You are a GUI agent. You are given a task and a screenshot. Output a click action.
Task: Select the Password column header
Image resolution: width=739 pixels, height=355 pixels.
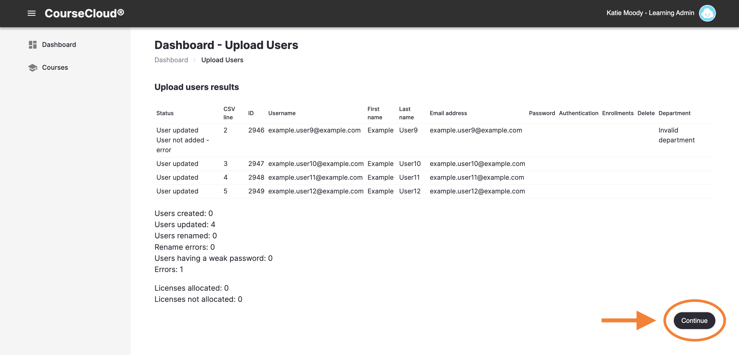(x=542, y=113)
